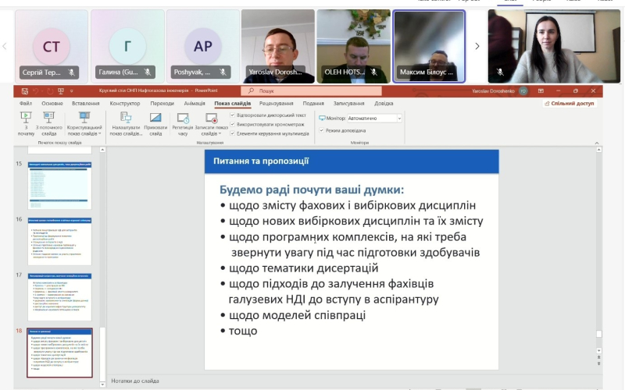
Task: Click the Yaroslav Doroshenko account avatar
Action: pyautogui.click(x=523, y=91)
